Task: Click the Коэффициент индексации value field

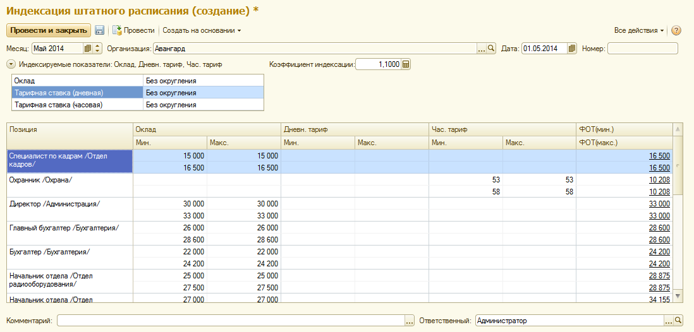Action: tap(379, 64)
